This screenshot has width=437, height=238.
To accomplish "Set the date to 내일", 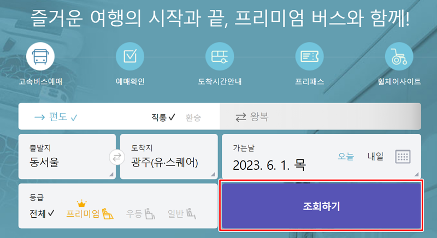I will [375, 156].
